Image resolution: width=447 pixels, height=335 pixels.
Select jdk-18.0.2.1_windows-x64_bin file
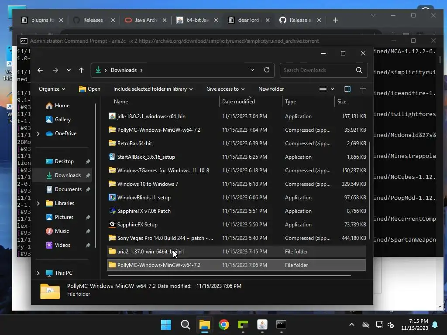pos(237,116)
